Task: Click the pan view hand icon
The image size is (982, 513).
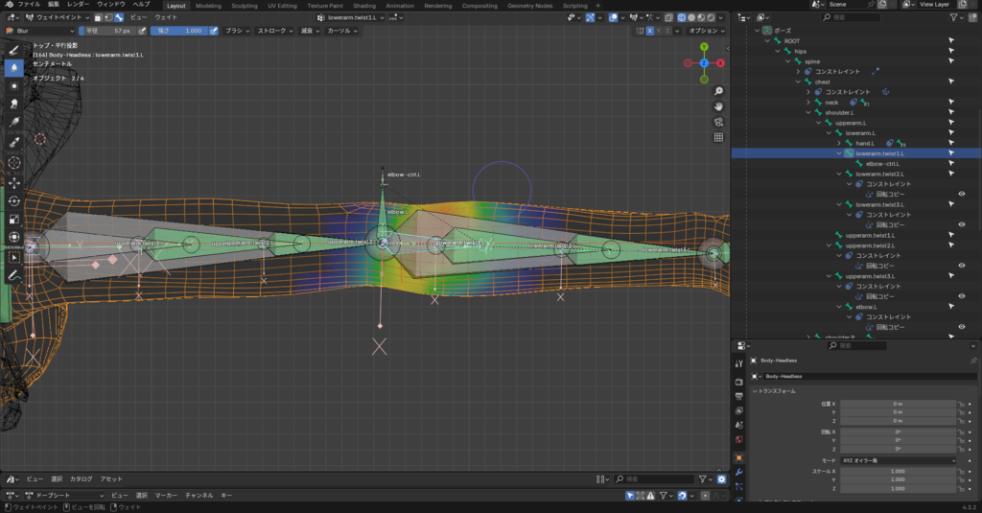Action: (x=718, y=105)
